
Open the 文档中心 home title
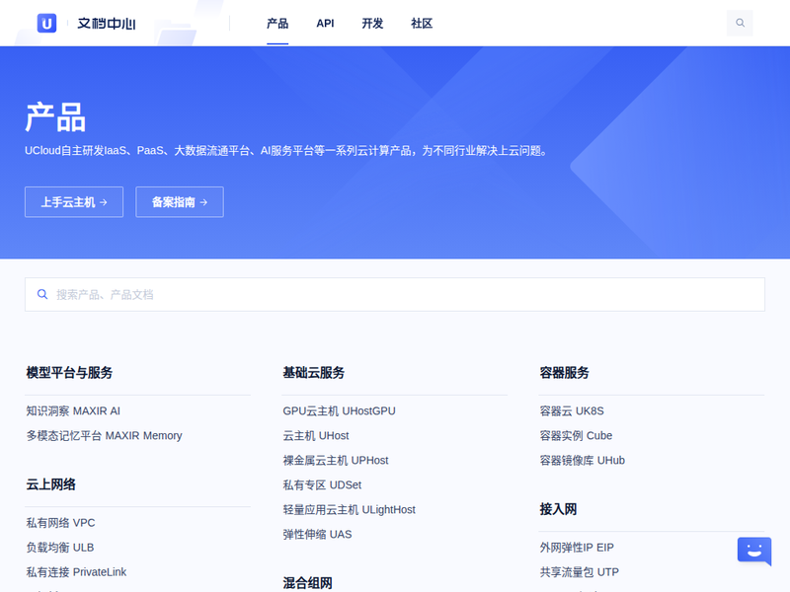107,23
